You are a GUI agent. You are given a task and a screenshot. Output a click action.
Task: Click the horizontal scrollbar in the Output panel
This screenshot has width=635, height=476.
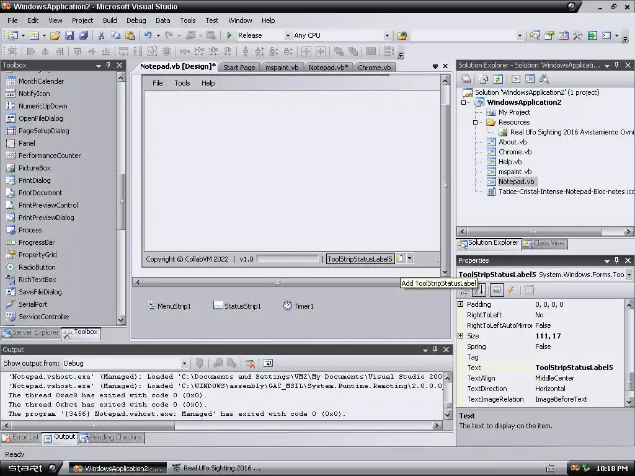(x=221, y=425)
